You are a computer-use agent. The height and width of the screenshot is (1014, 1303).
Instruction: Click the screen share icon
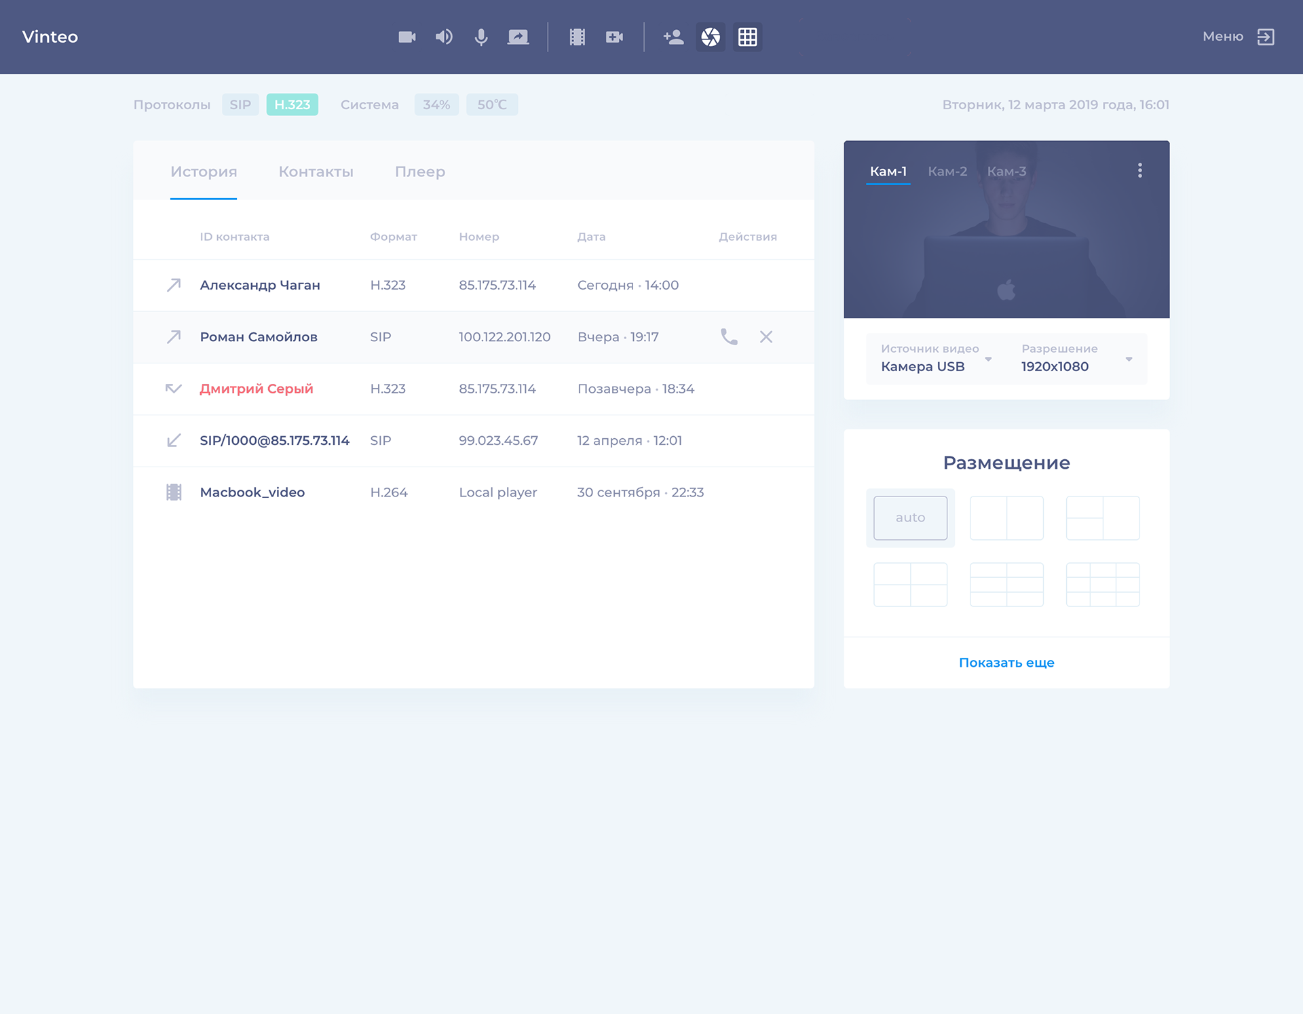click(518, 37)
